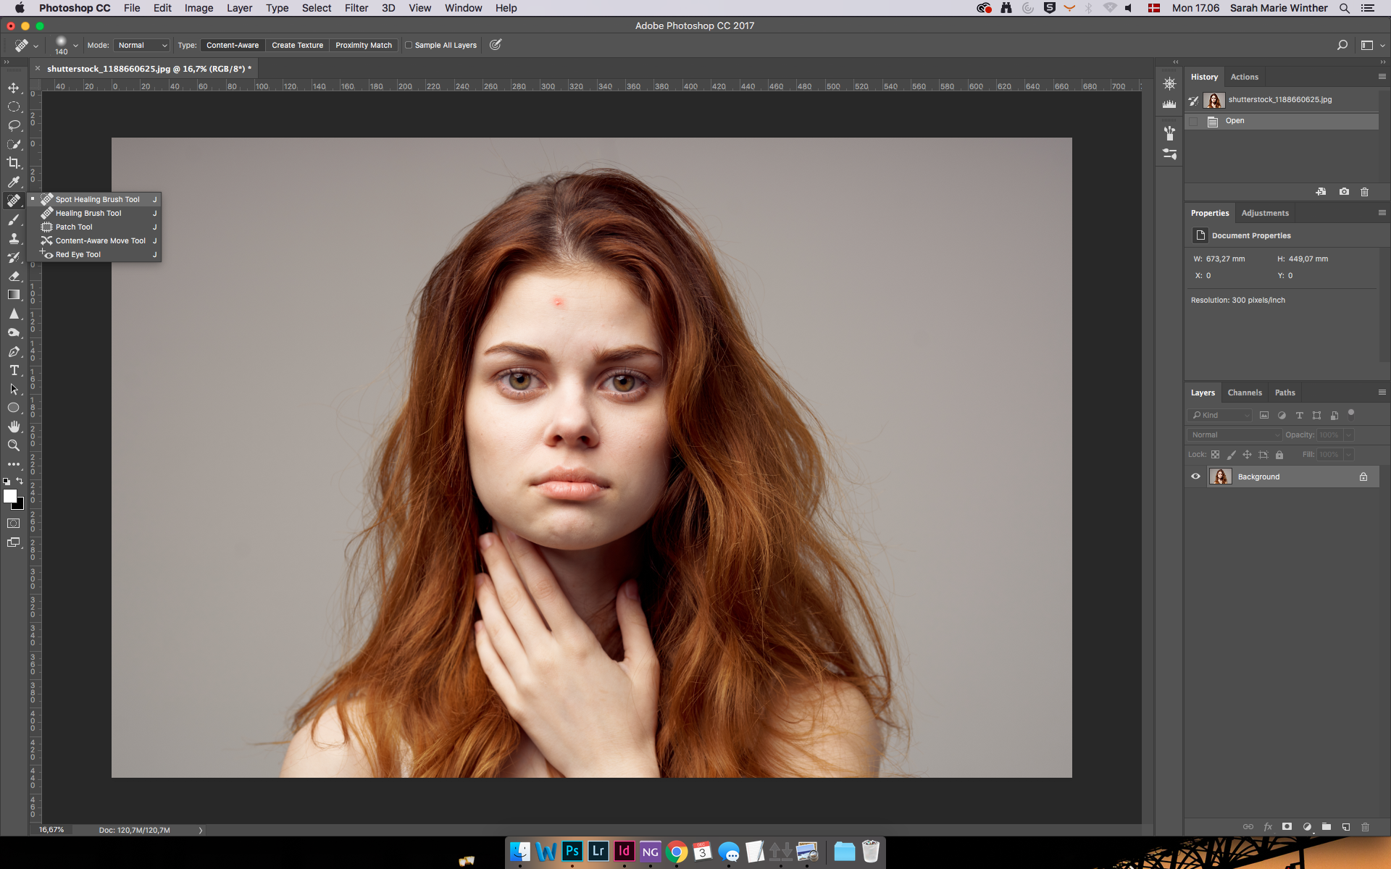Select the Zoom tool in the toolbar
The width and height of the screenshot is (1391, 869).
(x=14, y=446)
